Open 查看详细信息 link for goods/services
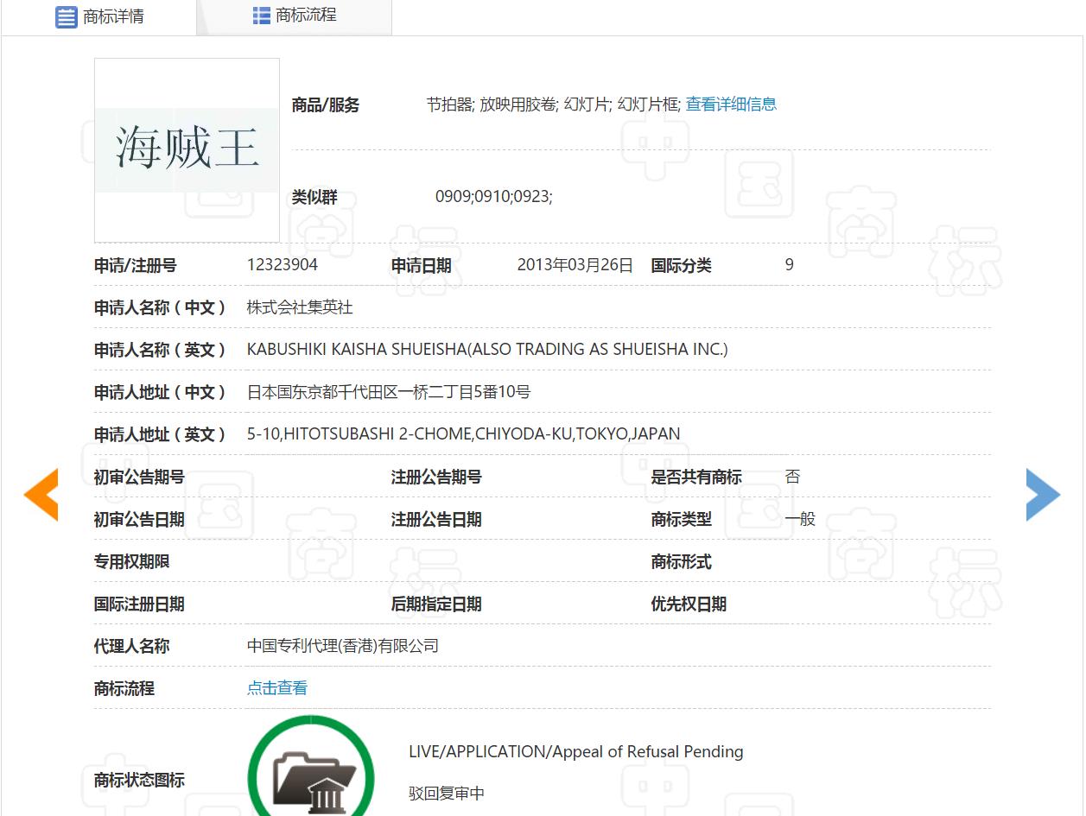 coord(731,104)
